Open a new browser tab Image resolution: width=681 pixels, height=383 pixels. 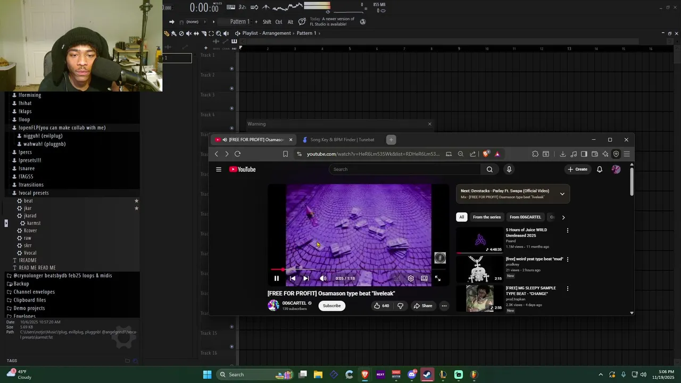pyautogui.click(x=391, y=139)
